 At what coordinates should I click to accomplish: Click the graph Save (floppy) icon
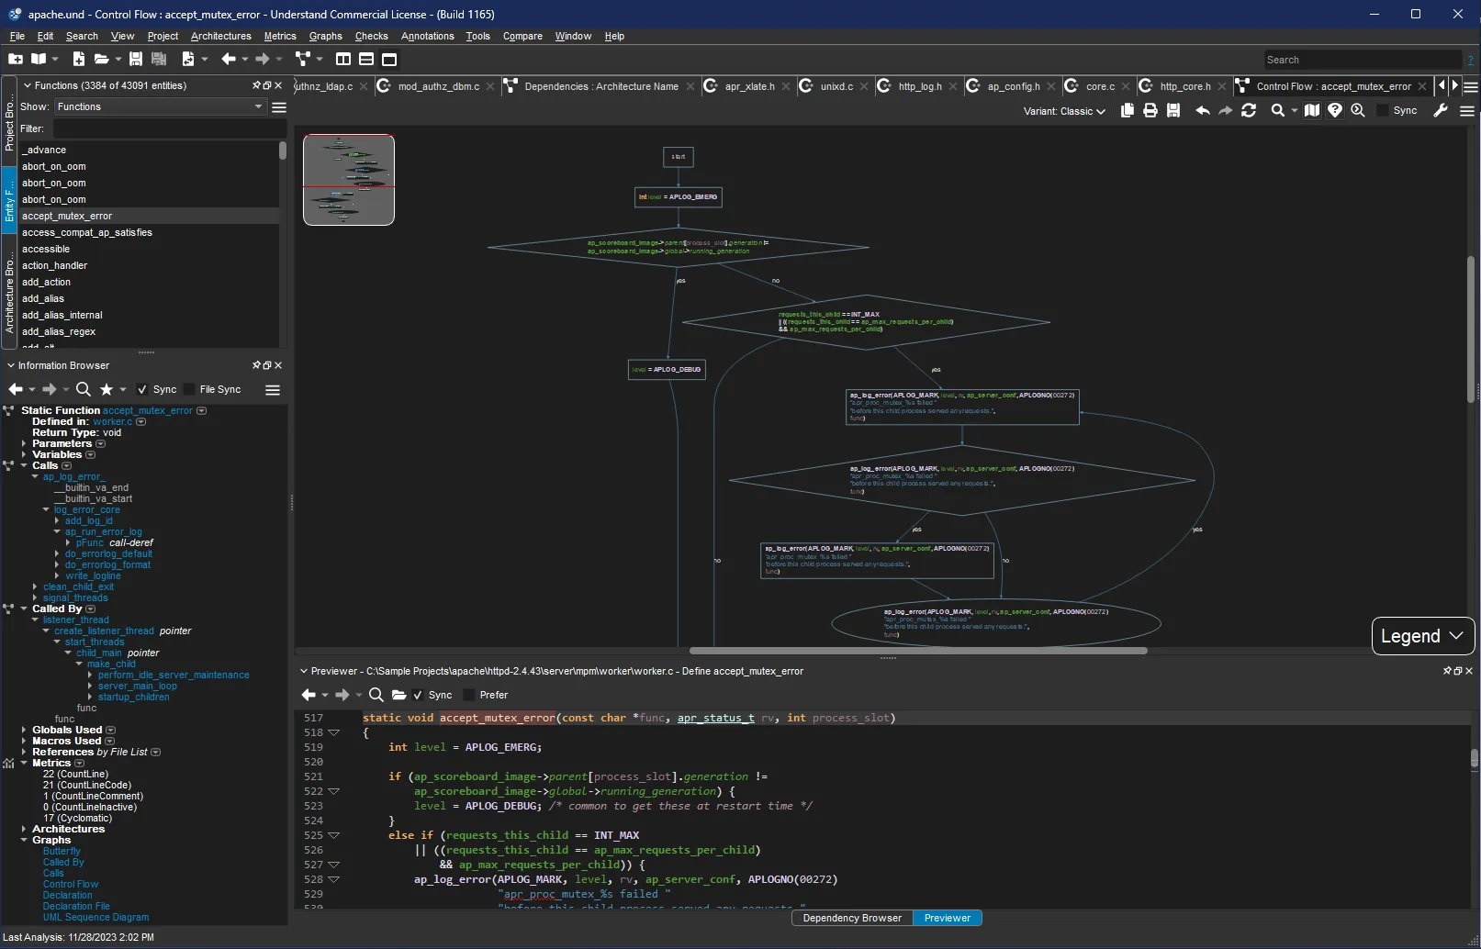pos(1173,110)
